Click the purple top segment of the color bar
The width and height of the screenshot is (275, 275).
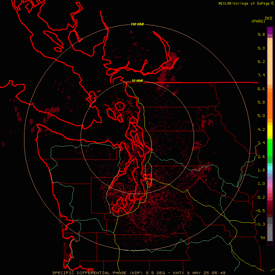[x=270, y=31]
